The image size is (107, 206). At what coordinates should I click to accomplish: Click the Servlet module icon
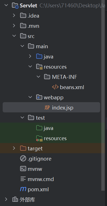coord(15,5)
